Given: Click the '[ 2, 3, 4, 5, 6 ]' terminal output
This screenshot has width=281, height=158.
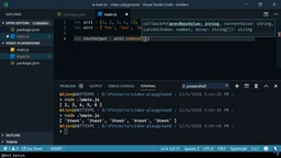Looking at the screenshot, I should coord(81,105).
